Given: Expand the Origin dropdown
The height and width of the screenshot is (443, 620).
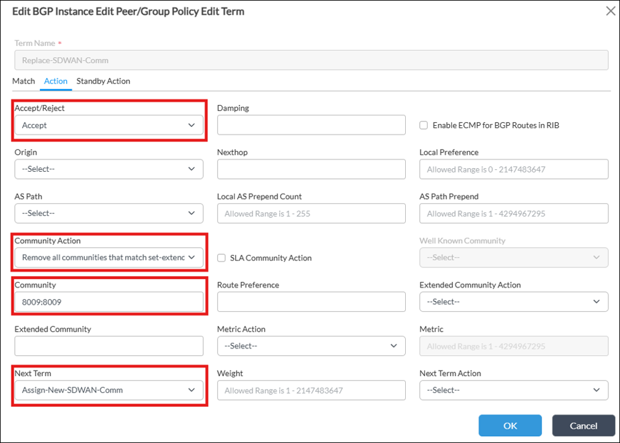Looking at the screenshot, I should click(109, 169).
